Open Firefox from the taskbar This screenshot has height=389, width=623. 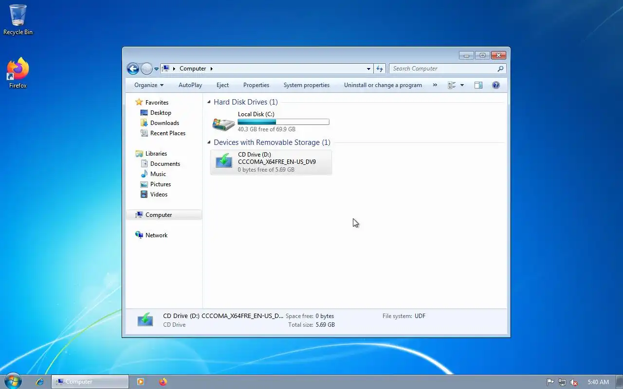163,382
